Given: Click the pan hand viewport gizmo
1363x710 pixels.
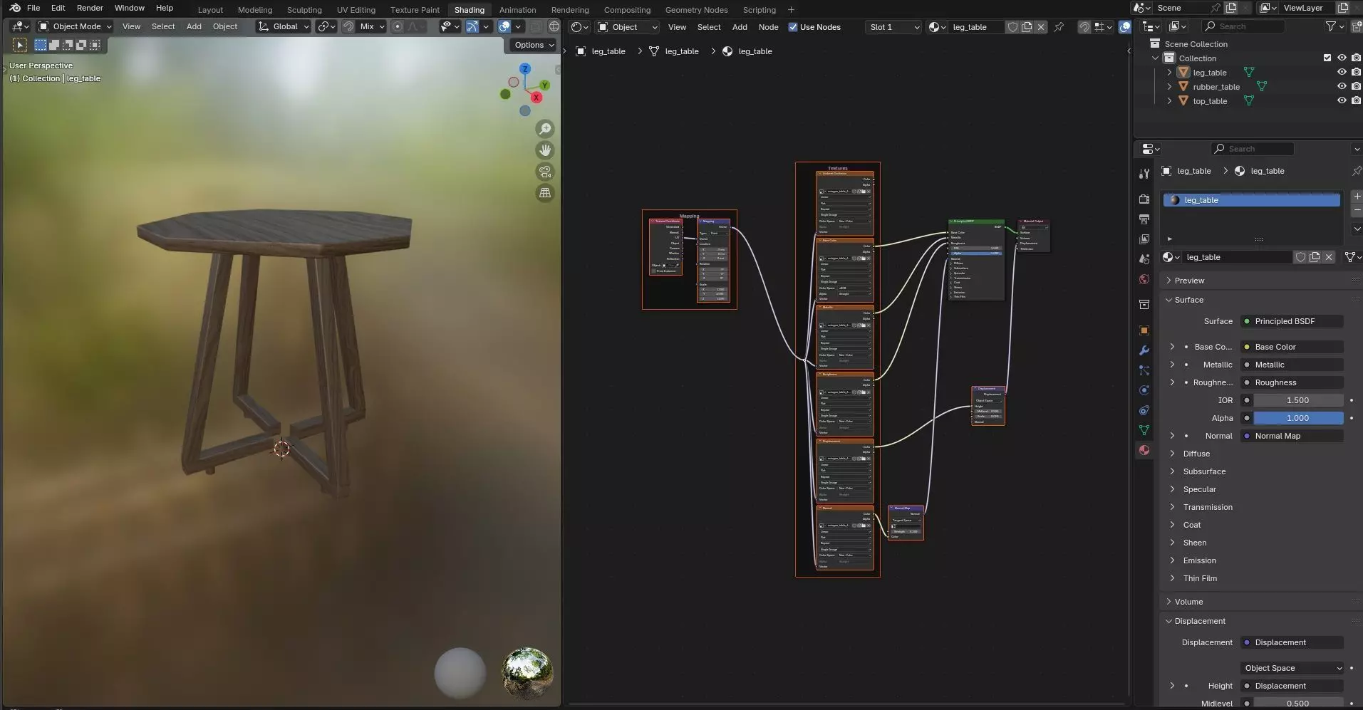Looking at the screenshot, I should point(545,150).
